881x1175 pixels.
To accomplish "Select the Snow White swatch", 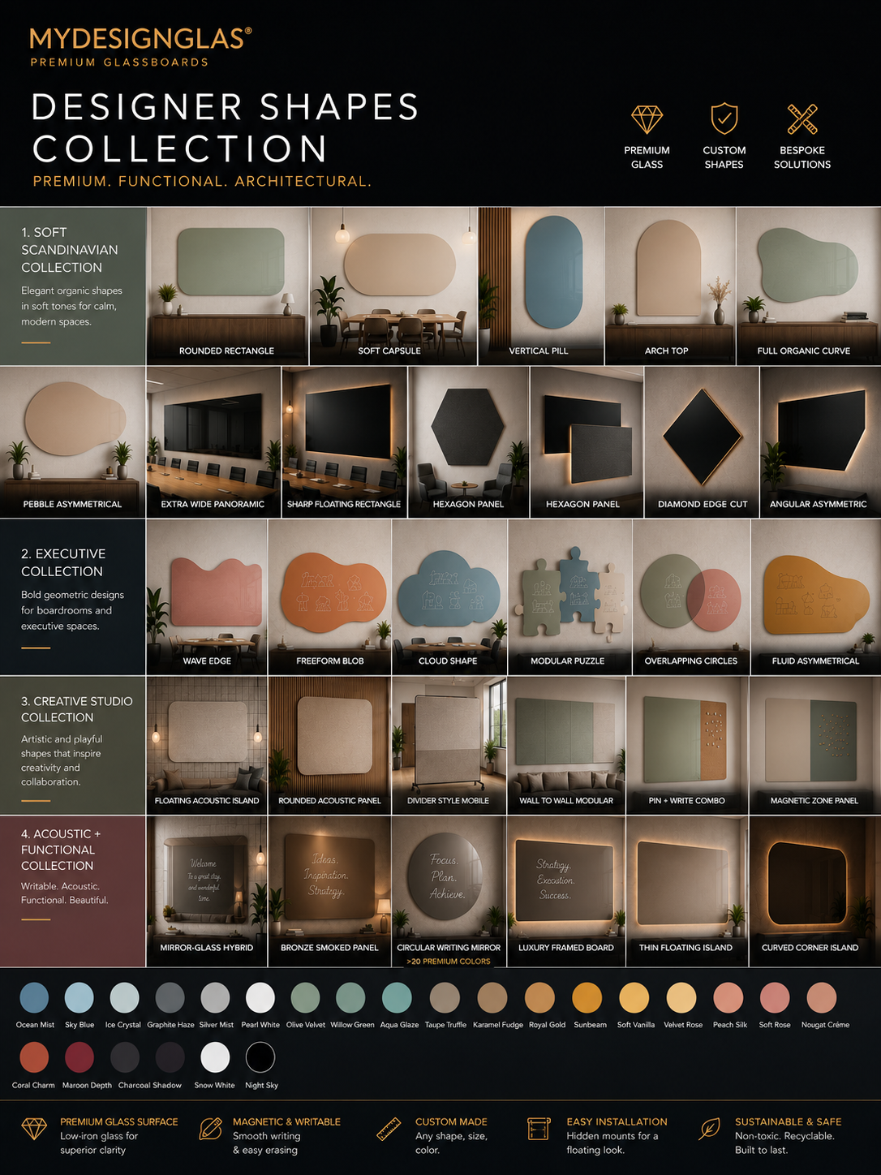I will [x=215, y=1057].
